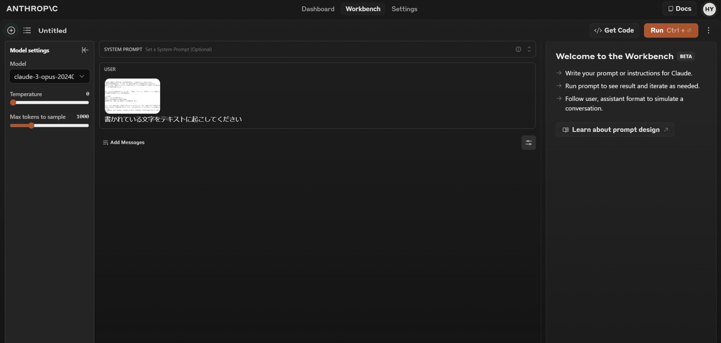
Task: Open Learn about prompt design
Action: [x=614, y=129]
